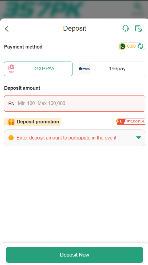Screen dimensions: 148x265
Task: Open deposit history record icon
Action: [x=138, y=29]
